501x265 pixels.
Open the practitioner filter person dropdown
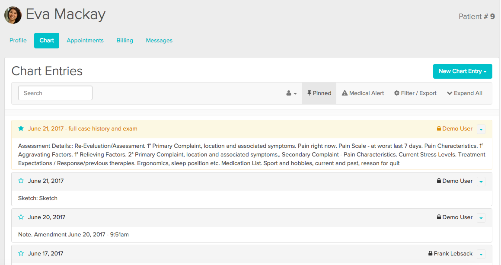(291, 93)
